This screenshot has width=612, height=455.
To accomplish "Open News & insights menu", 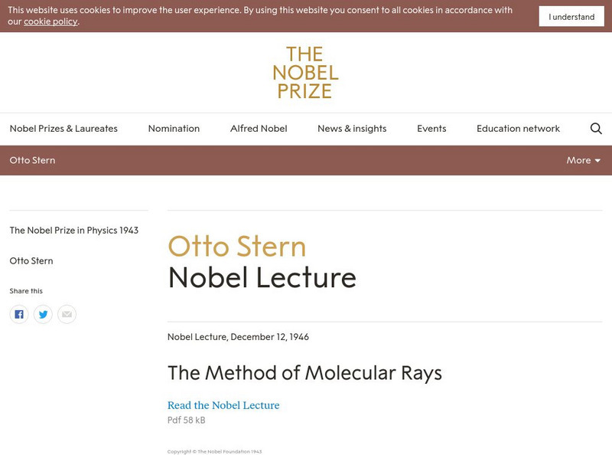I will [352, 129].
